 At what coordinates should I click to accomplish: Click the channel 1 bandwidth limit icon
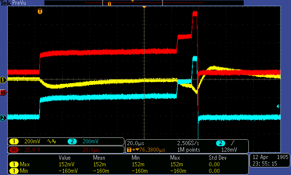(x=52, y=141)
